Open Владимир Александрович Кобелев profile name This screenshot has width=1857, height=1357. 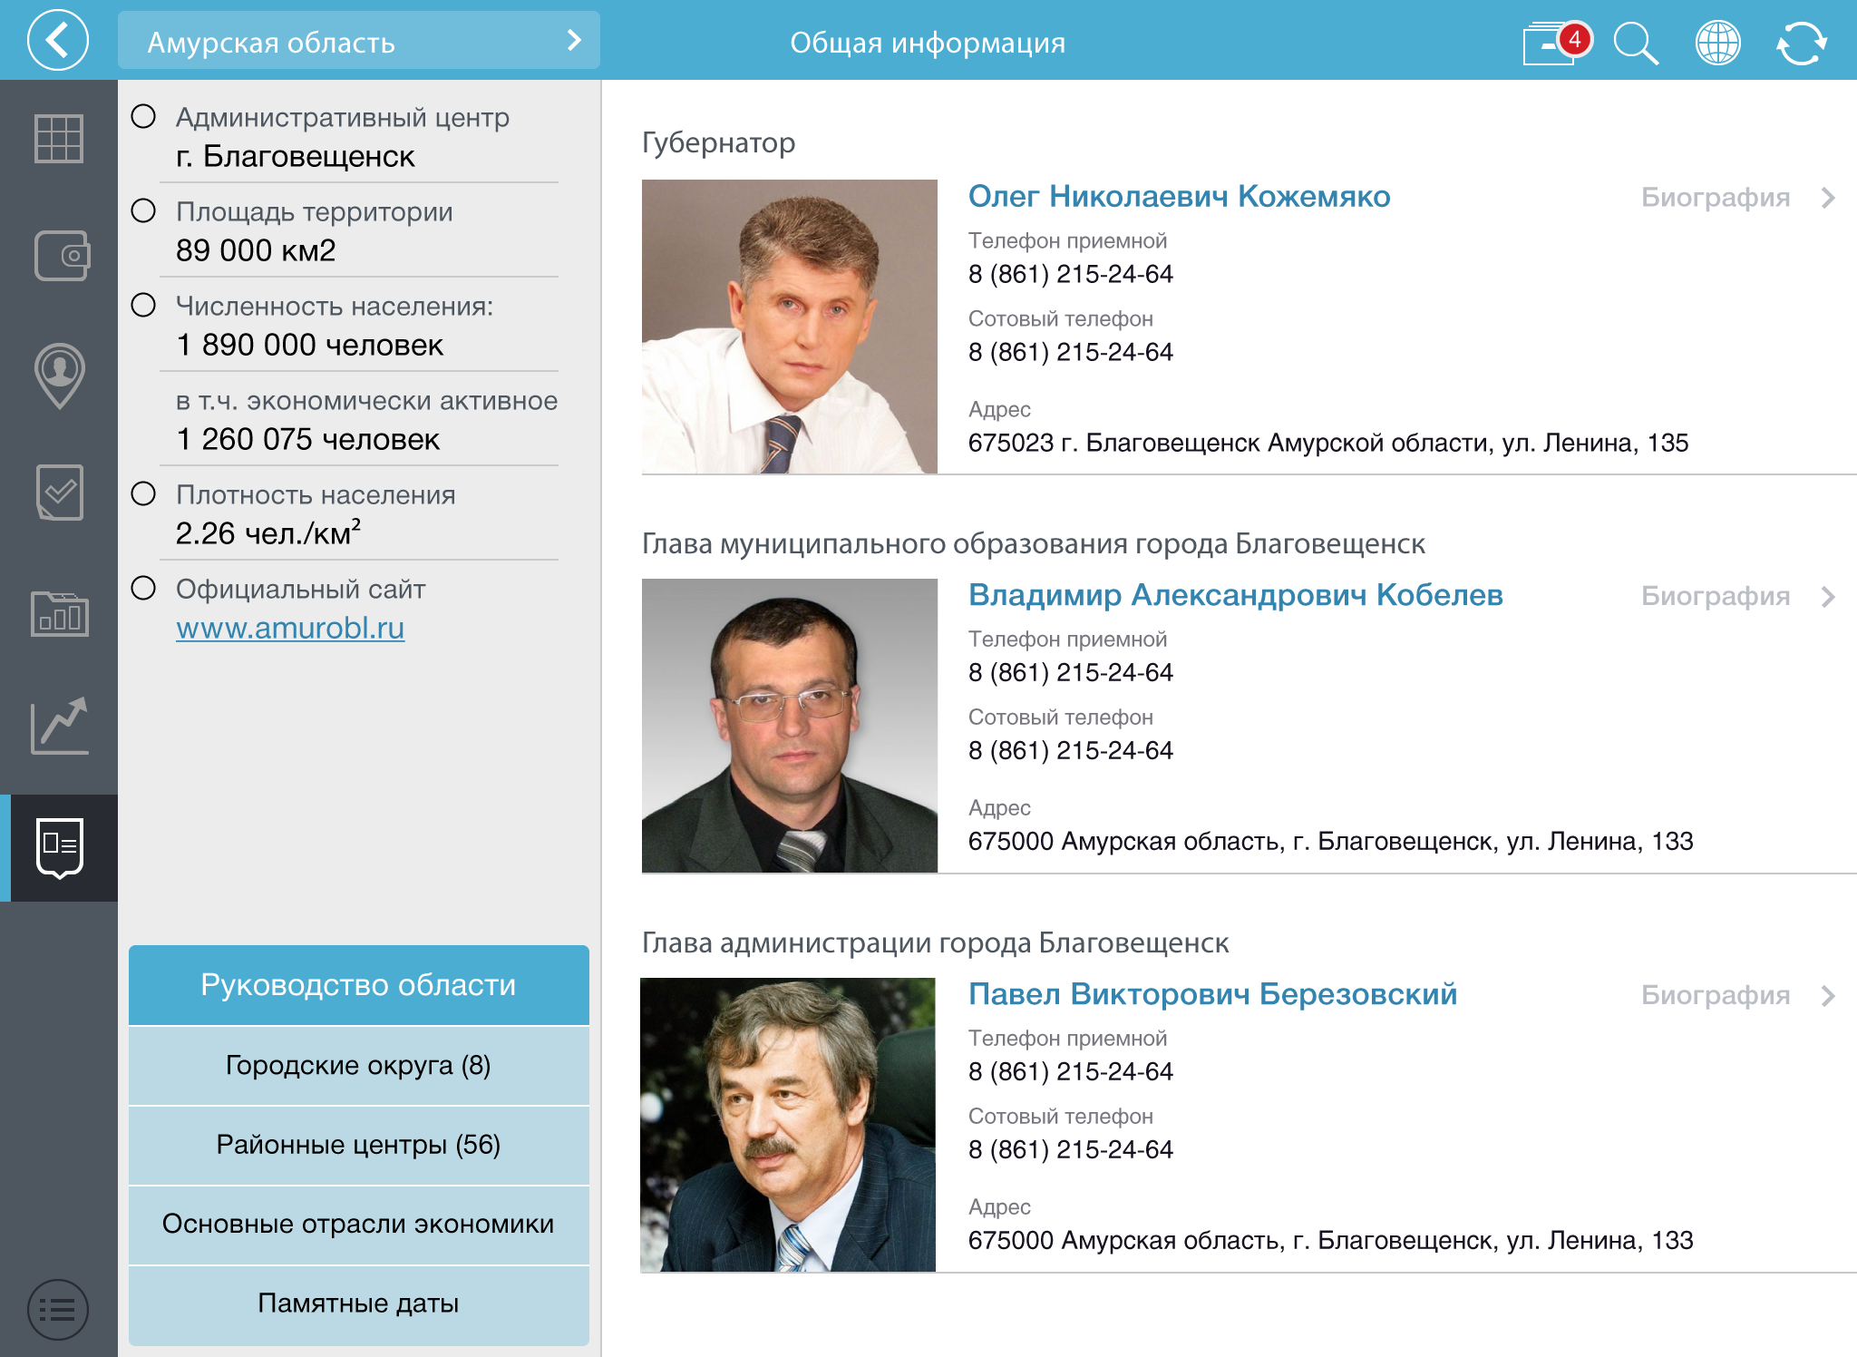tap(1235, 595)
